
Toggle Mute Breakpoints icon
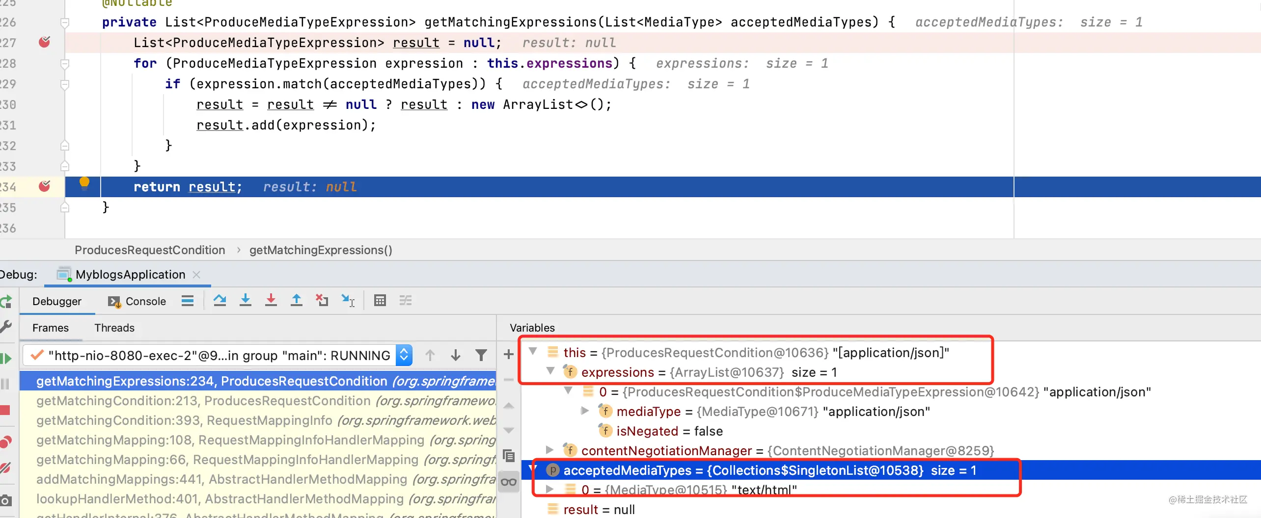click(6, 468)
